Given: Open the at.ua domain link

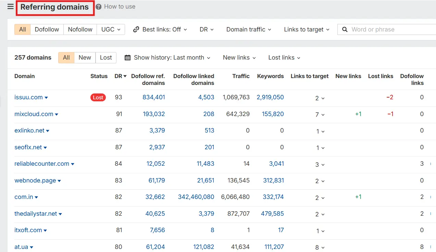Looking at the screenshot, I should coord(21,247).
